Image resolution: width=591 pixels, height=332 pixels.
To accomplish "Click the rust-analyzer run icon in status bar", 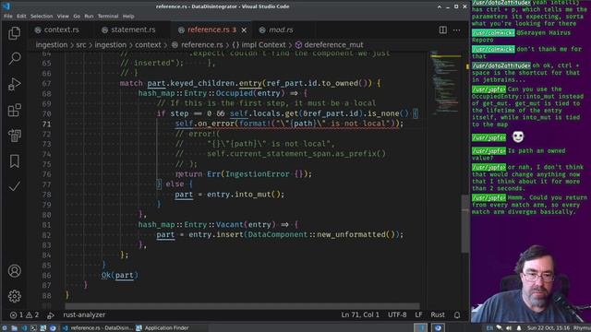I will (51, 315).
